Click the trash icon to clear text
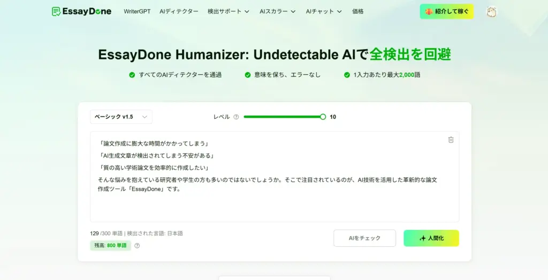 click(x=451, y=139)
